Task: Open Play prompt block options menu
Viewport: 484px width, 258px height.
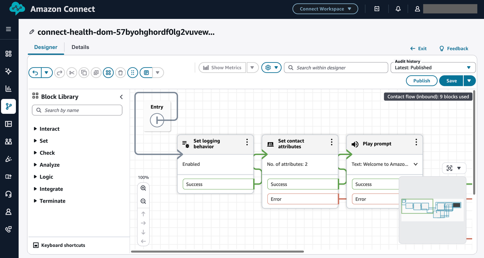Action: (416, 143)
